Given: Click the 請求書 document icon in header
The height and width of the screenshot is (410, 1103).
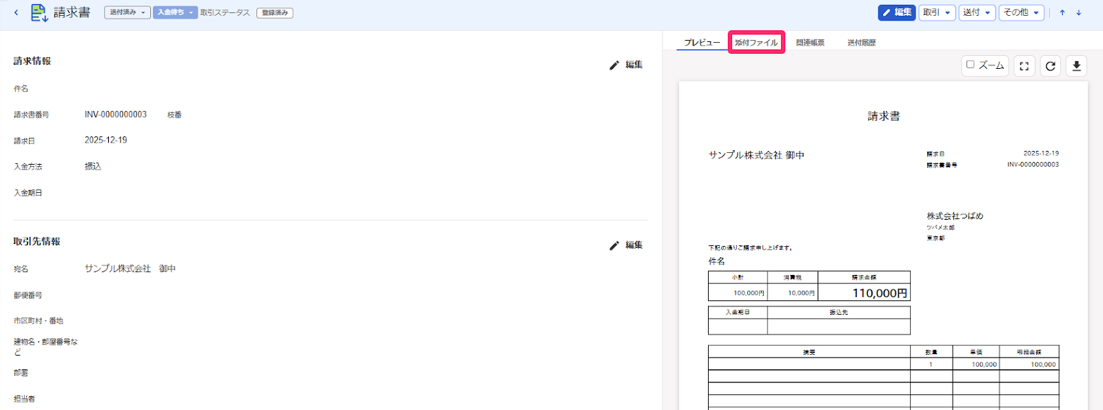Looking at the screenshot, I should 39,12.
